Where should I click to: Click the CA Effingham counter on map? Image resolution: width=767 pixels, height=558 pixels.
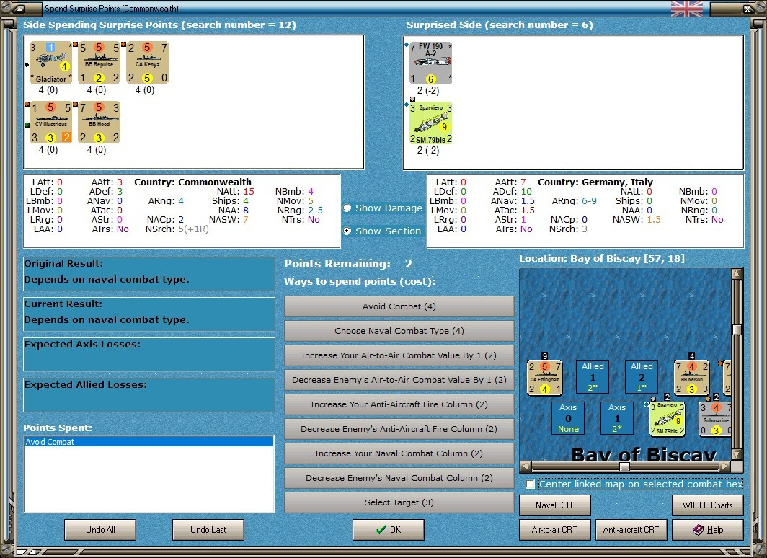pos(544,378)
